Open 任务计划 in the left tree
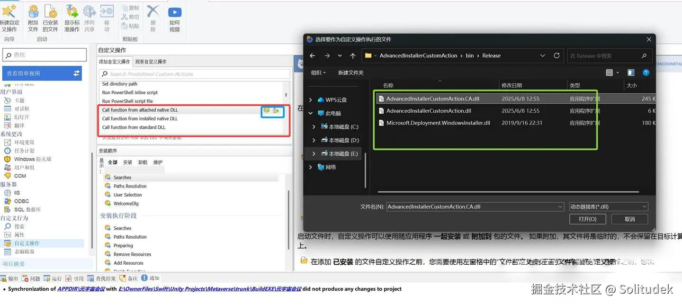 click(24, 151)
